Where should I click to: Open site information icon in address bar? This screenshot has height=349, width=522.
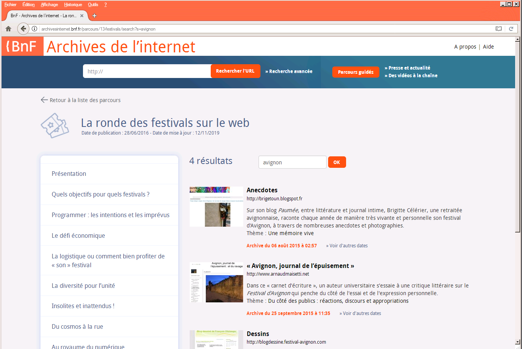(34, 29)
